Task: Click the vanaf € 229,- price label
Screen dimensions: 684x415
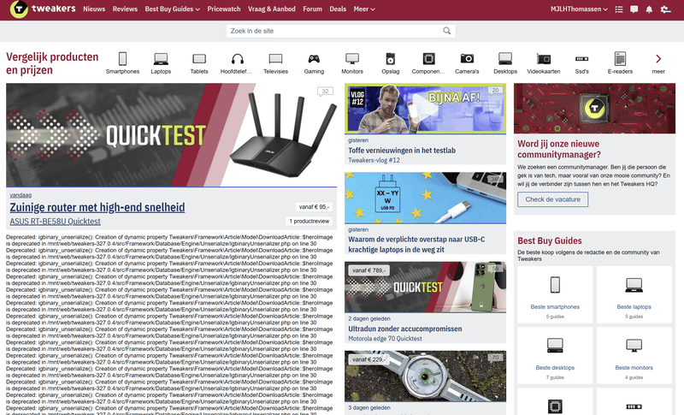Action: (369, 359)
